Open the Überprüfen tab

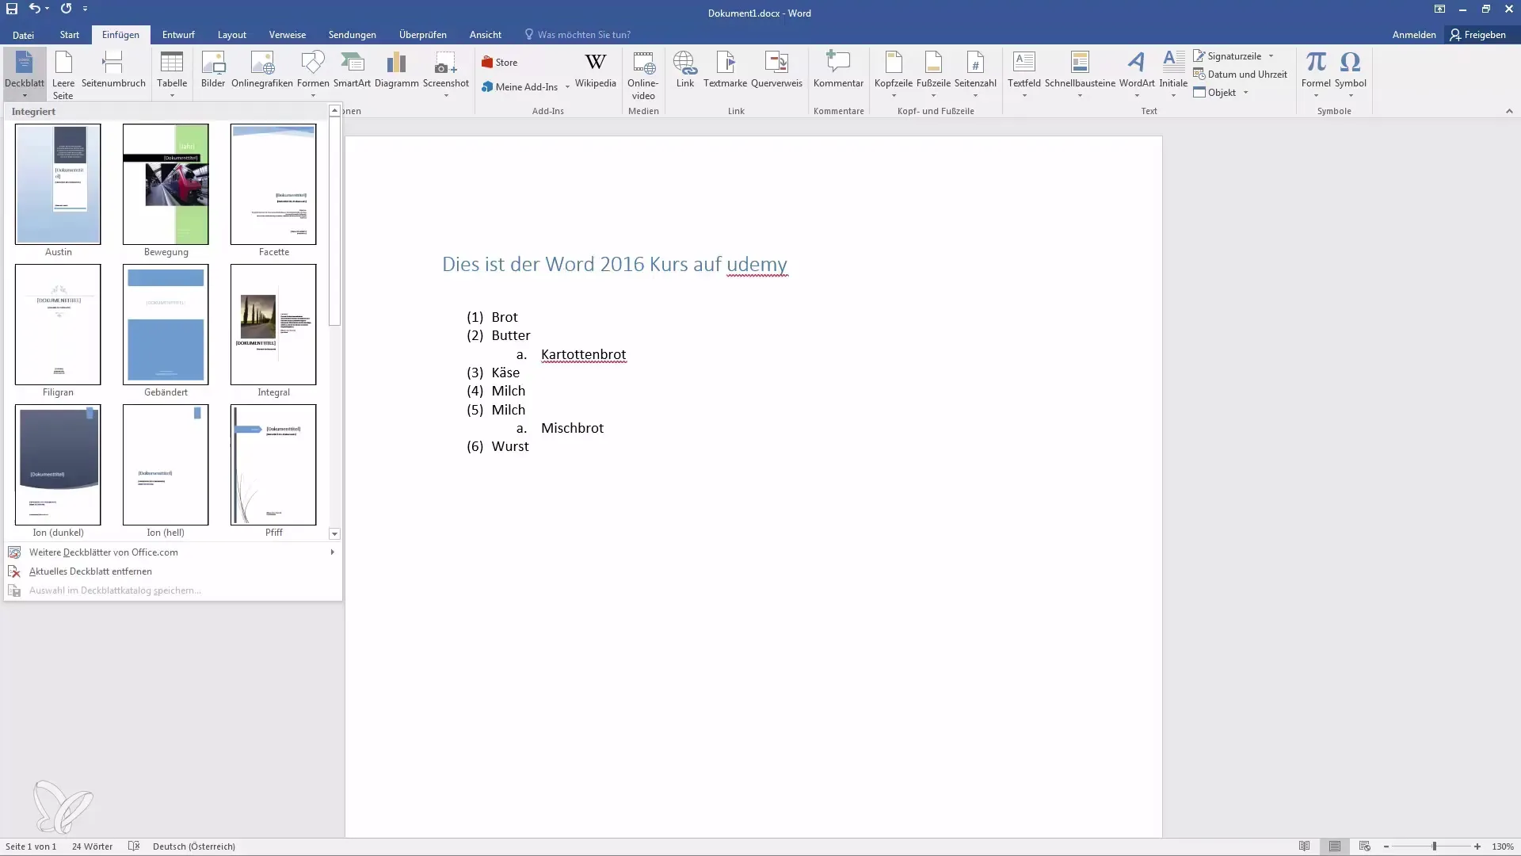(x=423, y=35)
